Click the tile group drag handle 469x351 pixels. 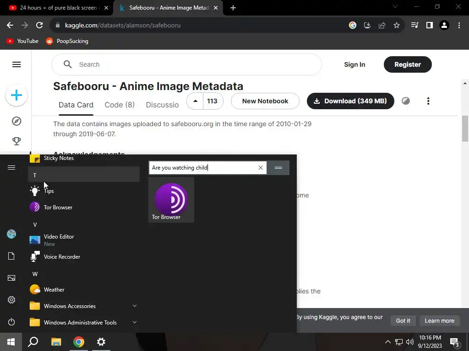point(278,168)
